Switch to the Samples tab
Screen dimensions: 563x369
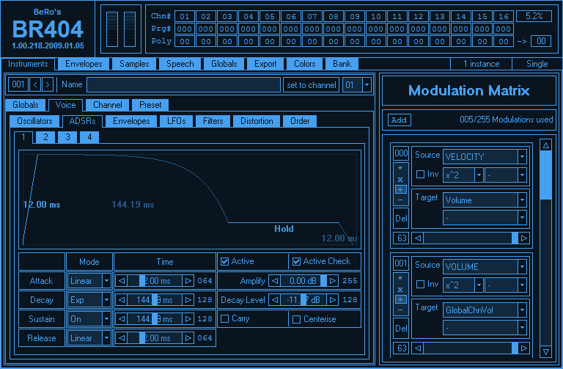pos(133,64)
